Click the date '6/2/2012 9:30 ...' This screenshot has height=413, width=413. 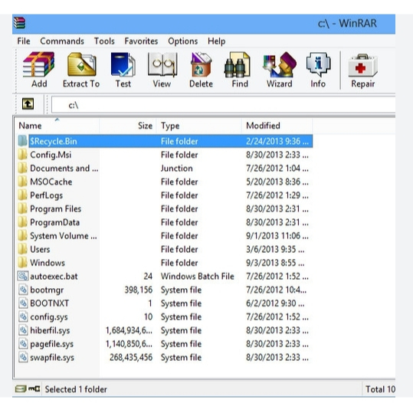[275, 303]
